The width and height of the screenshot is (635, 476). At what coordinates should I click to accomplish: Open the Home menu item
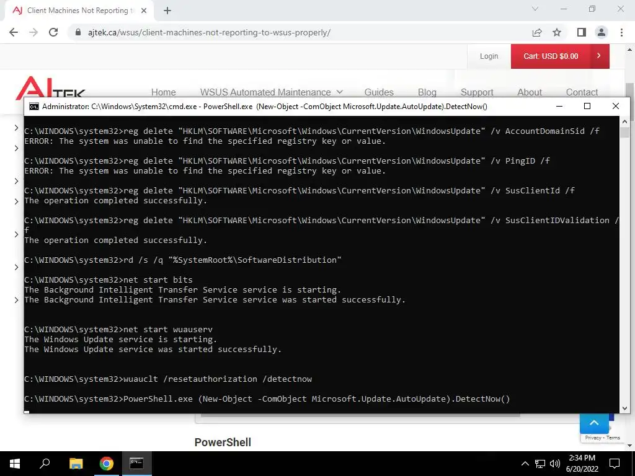pyautogui.click(x=164, y=92)
